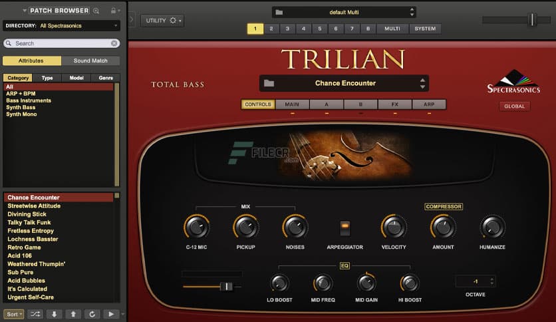The width and height of the screenshot is (556, 322).
Task: Open the lock options arrow
Action: point(119,11)
